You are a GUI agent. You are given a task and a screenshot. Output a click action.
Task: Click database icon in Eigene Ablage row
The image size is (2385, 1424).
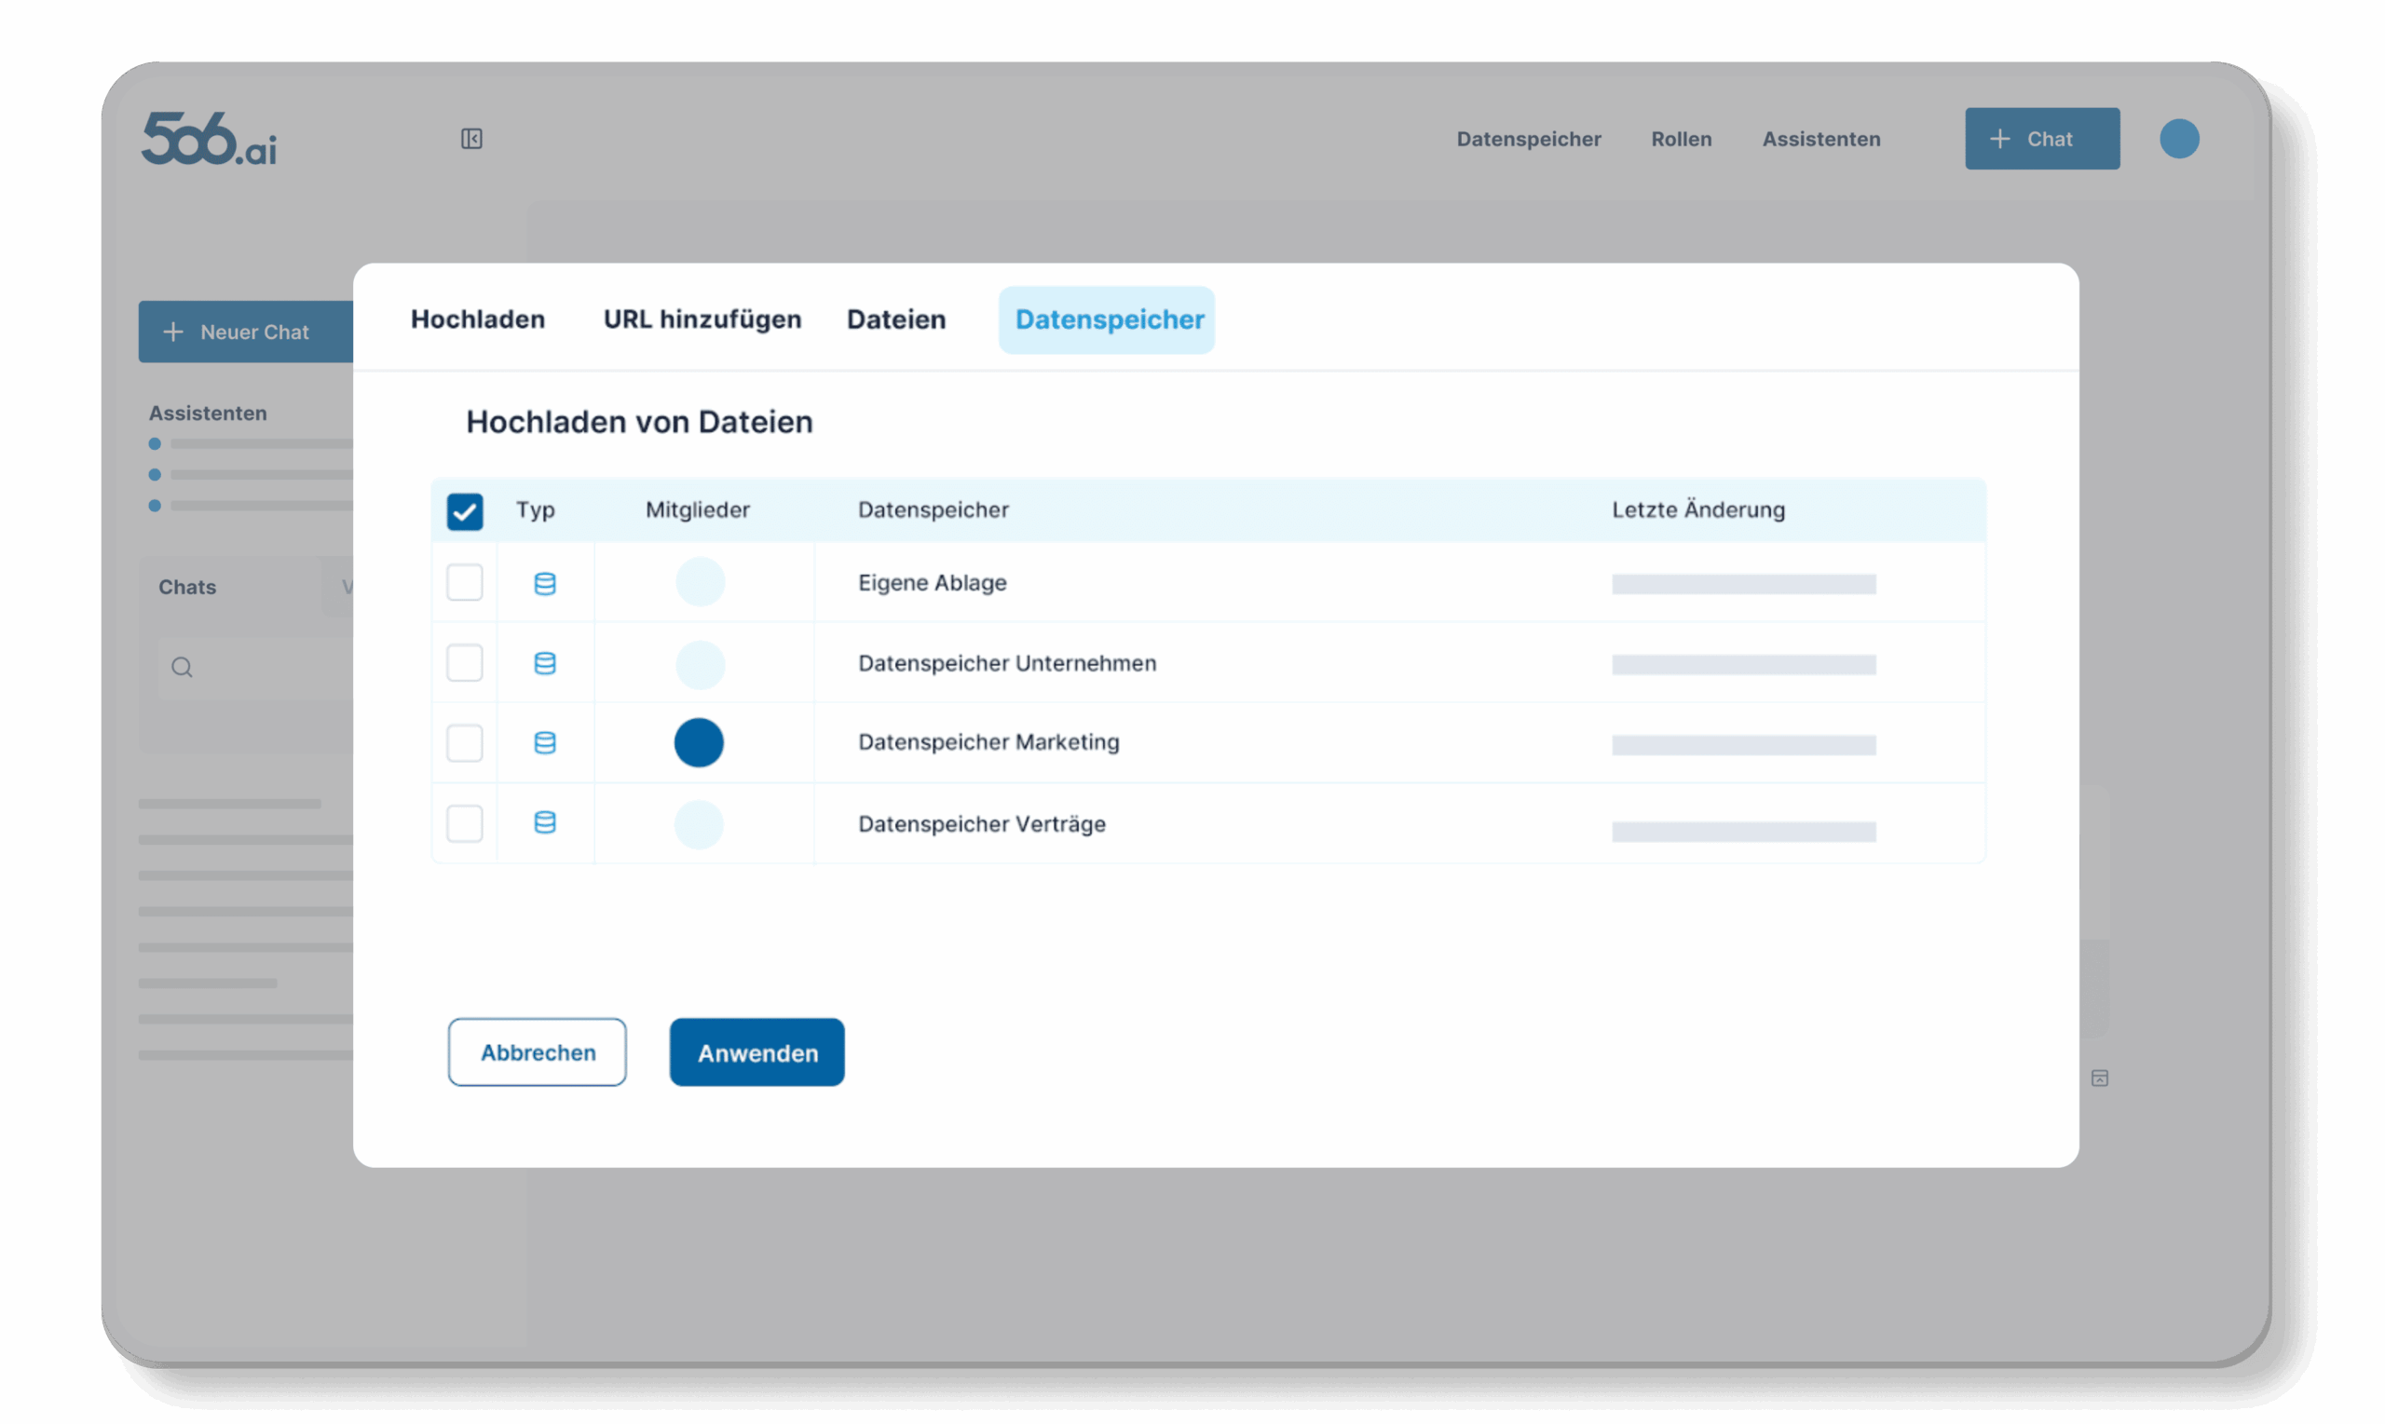tap(545, 583)
